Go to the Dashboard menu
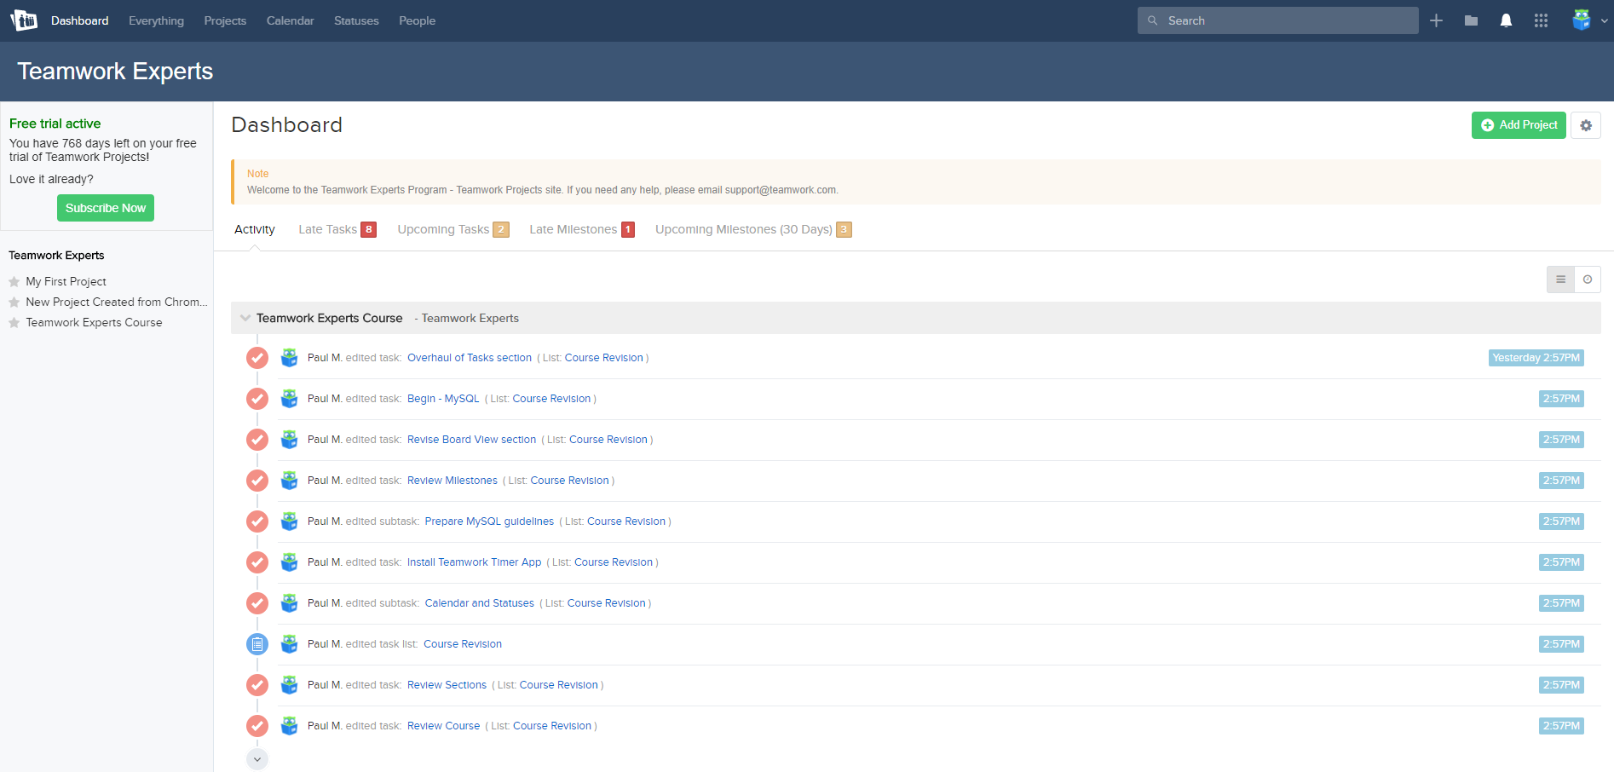The height and width of the screenshot is (772, 1614). pyautogui.click(x=79, y=20)
